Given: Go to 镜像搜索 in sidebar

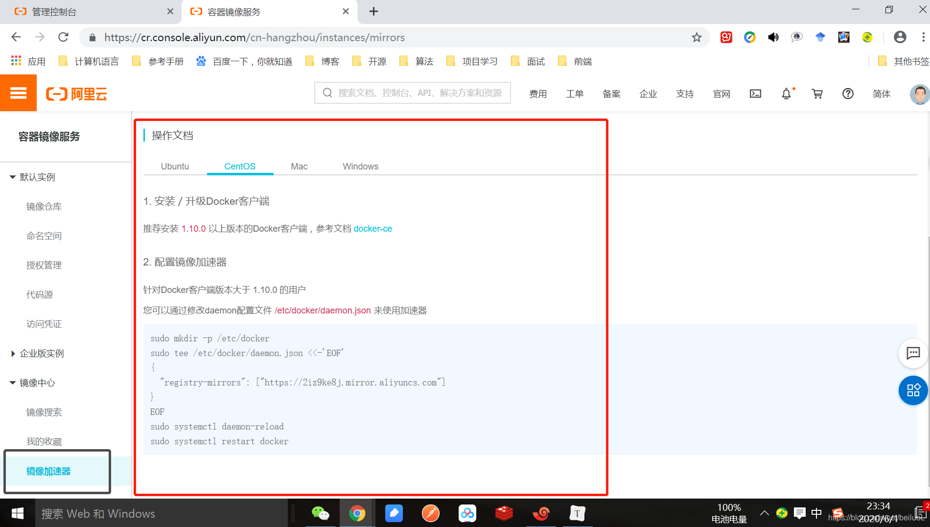Looking at the screenshot, I should (44, 412).
